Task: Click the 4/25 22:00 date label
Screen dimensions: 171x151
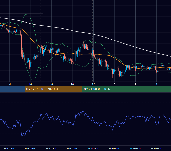Action: (x=93, y=148)
